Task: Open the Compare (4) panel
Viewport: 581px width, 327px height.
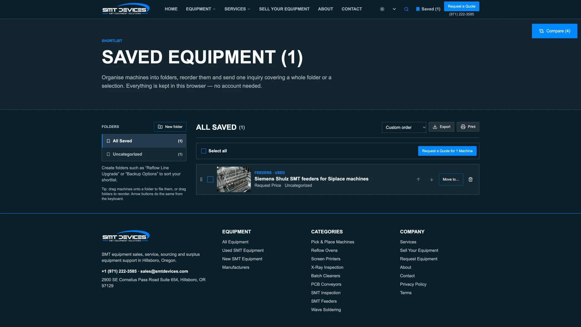Action: coord(554,31)
